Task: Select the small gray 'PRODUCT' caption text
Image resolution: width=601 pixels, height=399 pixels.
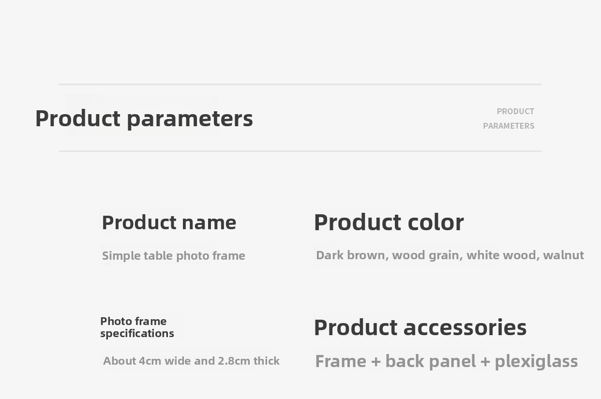Action: 515,111
